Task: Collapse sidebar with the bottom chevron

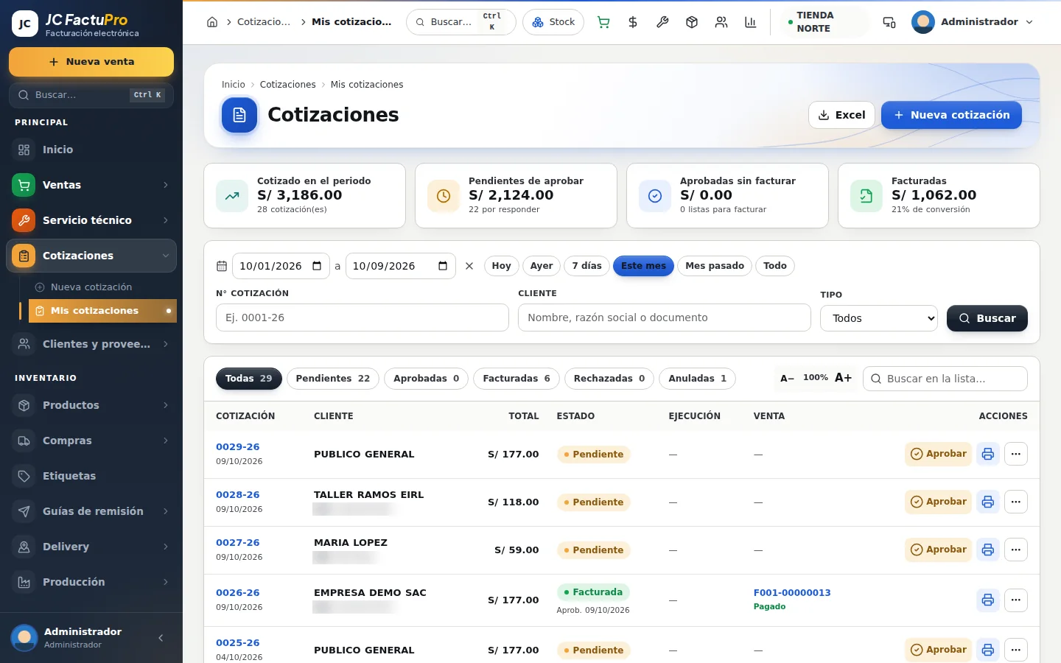Action: (161, 638)
